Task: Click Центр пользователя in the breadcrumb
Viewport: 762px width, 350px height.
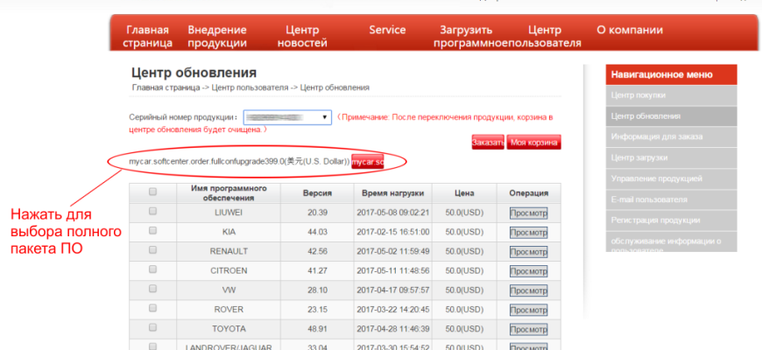Action: (x=250, y=87)
